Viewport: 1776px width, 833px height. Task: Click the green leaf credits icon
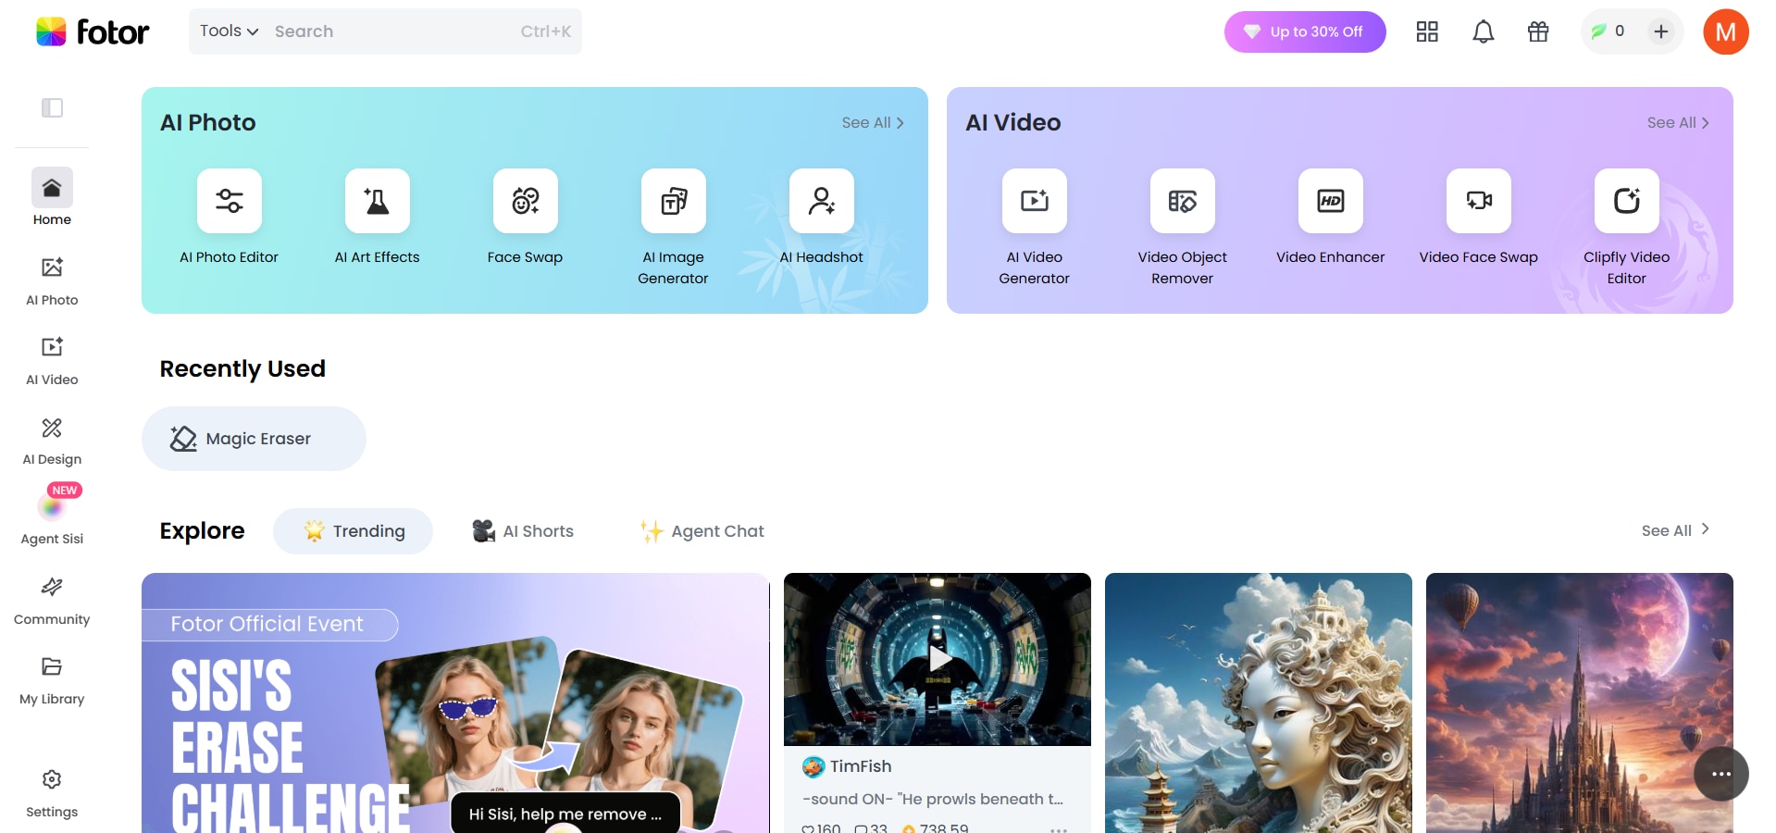(x=1598, y=31)
